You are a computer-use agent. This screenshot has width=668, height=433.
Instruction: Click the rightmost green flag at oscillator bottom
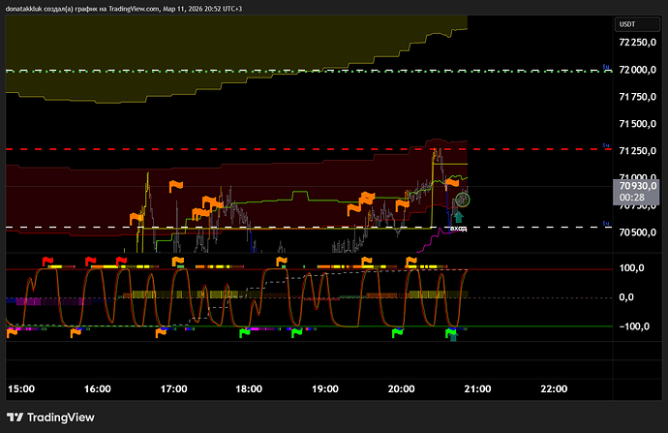451,333
